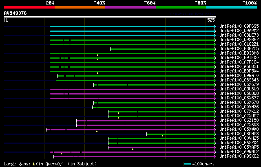Click the yellow gap marker under Q7XK12

(119, 113)
